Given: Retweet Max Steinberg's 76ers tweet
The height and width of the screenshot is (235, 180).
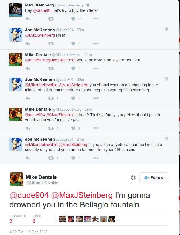Looking at the screenshot, I should tap(51, 19).
